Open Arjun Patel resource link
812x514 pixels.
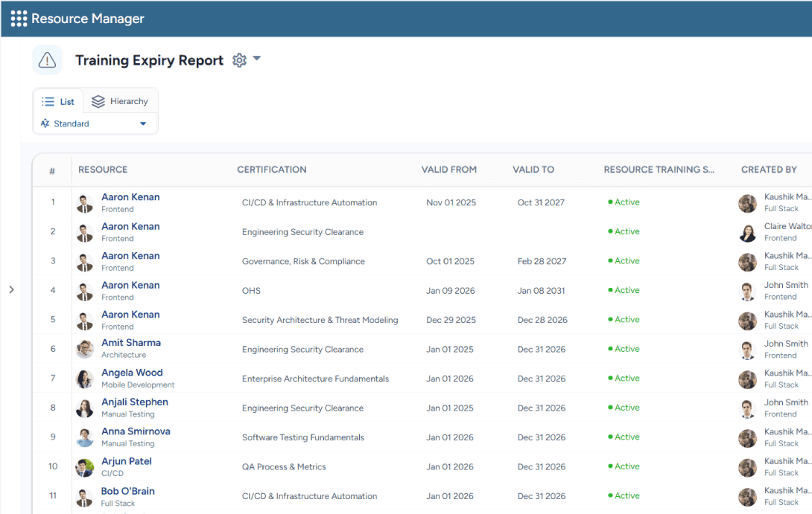click(x=127, y=461)
